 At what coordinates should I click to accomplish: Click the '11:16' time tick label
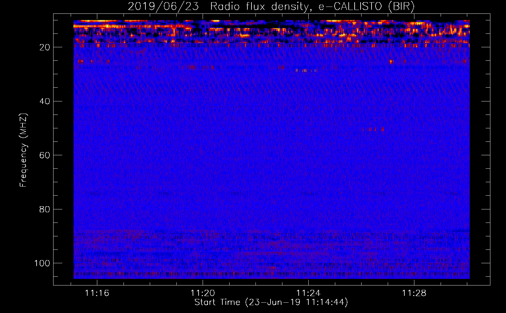(x=97, y=293)
